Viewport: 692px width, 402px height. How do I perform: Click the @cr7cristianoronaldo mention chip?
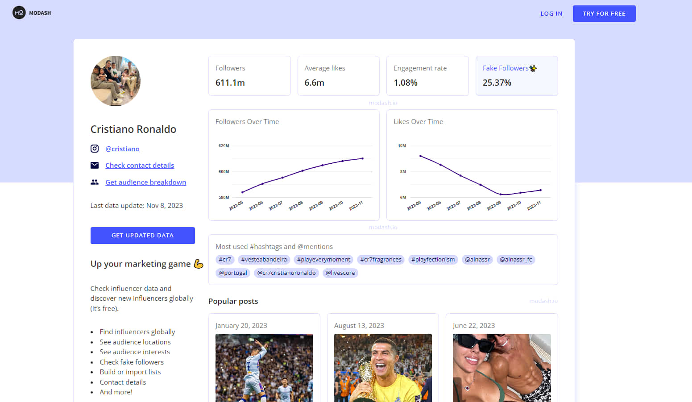pyautogui.click(x=286, y=273)
